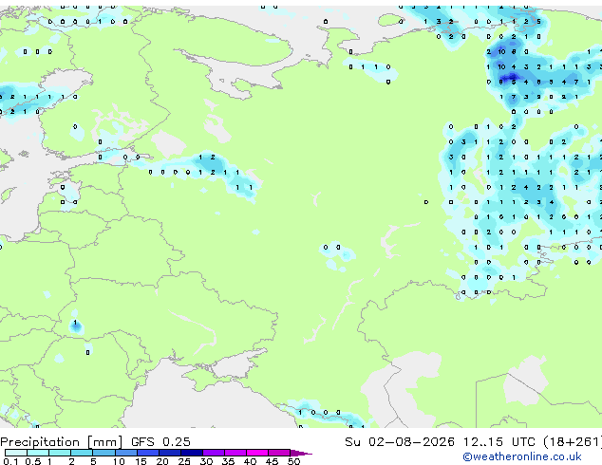Click the 40–45 mm magenta legend swatch
Viewport: 602px width, 465px height.
(x=257, y=453)
